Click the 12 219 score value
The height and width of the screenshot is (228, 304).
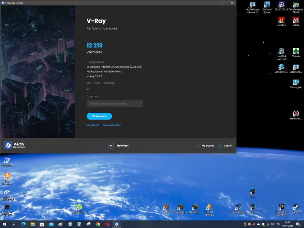(94, 45)
